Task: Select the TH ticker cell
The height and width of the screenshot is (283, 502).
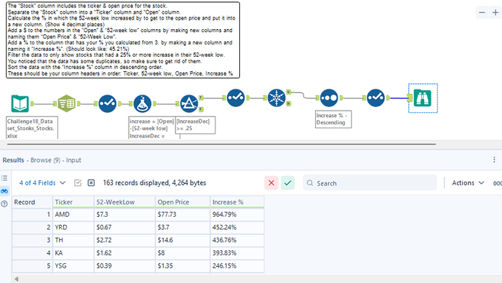Action: 73,240
